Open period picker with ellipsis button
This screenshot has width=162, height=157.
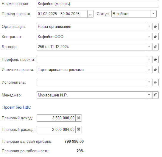pos(91,14)
